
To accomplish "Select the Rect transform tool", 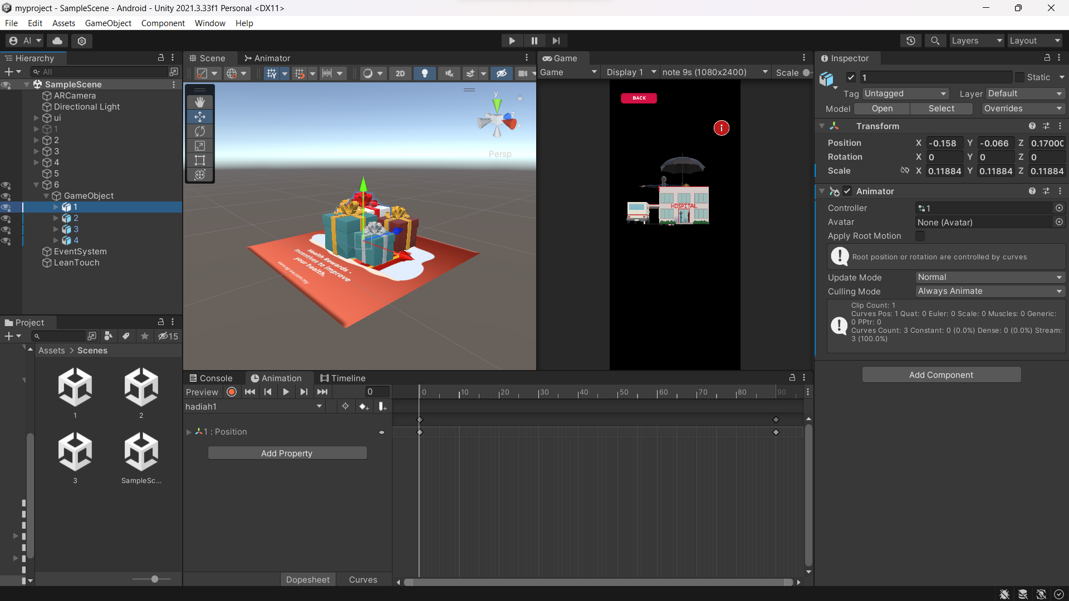I will pos(200,160).
